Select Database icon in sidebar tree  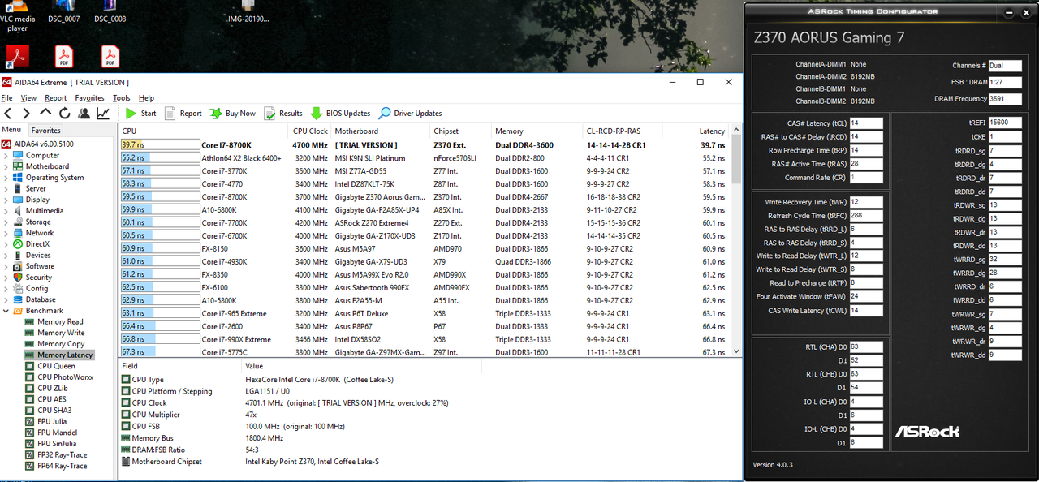[18, 299]
